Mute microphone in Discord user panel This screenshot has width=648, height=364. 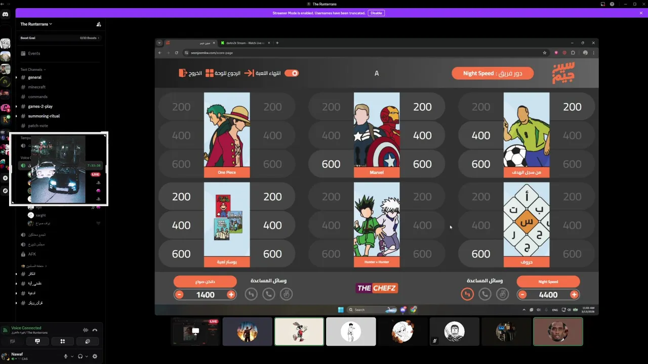pos(65,356)
